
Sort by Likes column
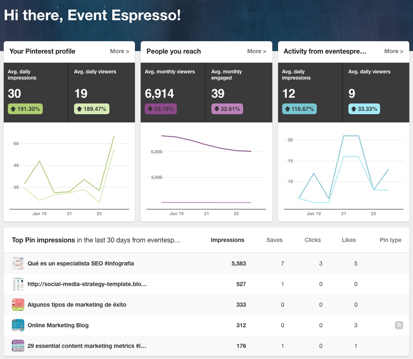tap(349, 240)
